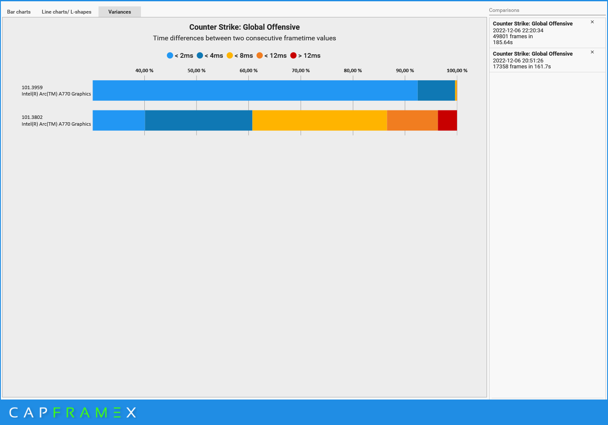Image resolution: width=608 pixels, height=425 pixels.
Task: Click the chart title Counter Strike: Global Offensive
Action: [x=245, y=27]
